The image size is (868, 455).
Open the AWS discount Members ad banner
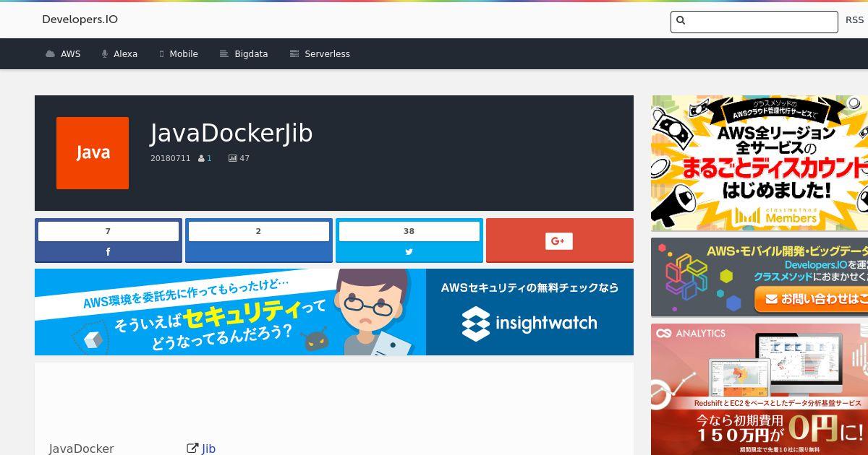pos(759,163)
